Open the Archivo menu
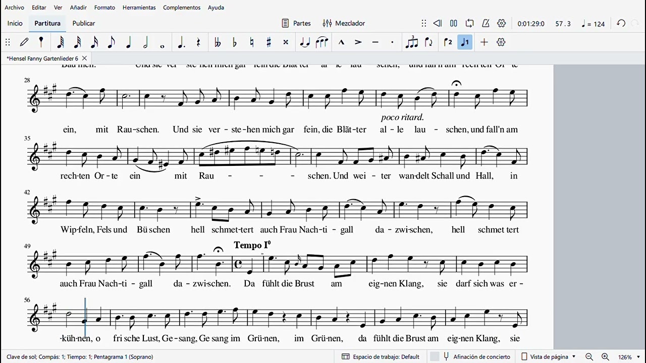 pyautogui.click(x=14, y=8)
